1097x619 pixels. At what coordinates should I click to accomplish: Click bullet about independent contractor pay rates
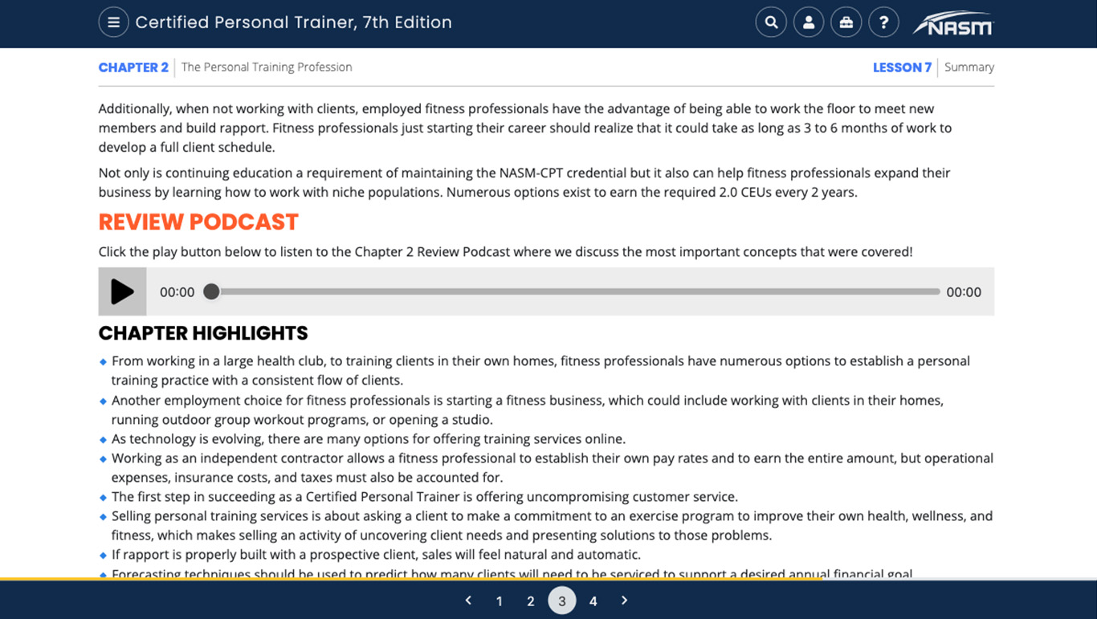coord(553,468)
